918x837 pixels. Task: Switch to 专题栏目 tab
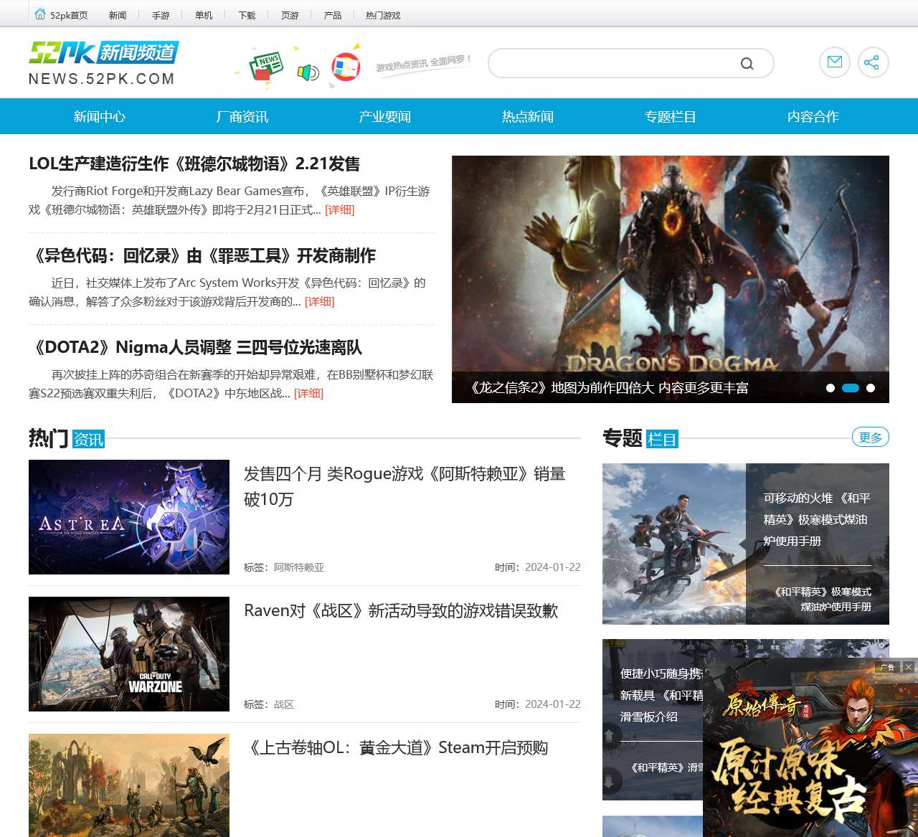[671, 116]
